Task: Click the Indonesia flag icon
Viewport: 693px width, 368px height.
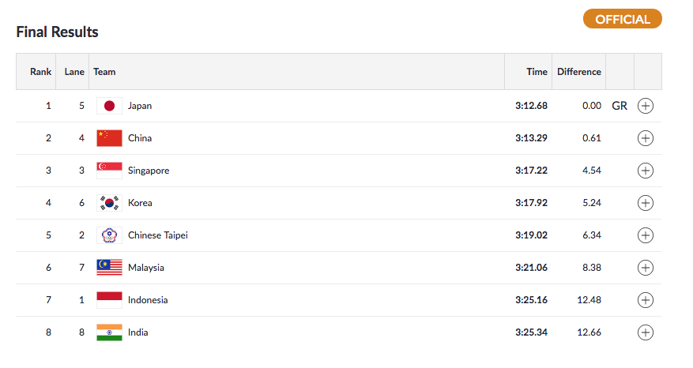Action: (x=109, y=300)
